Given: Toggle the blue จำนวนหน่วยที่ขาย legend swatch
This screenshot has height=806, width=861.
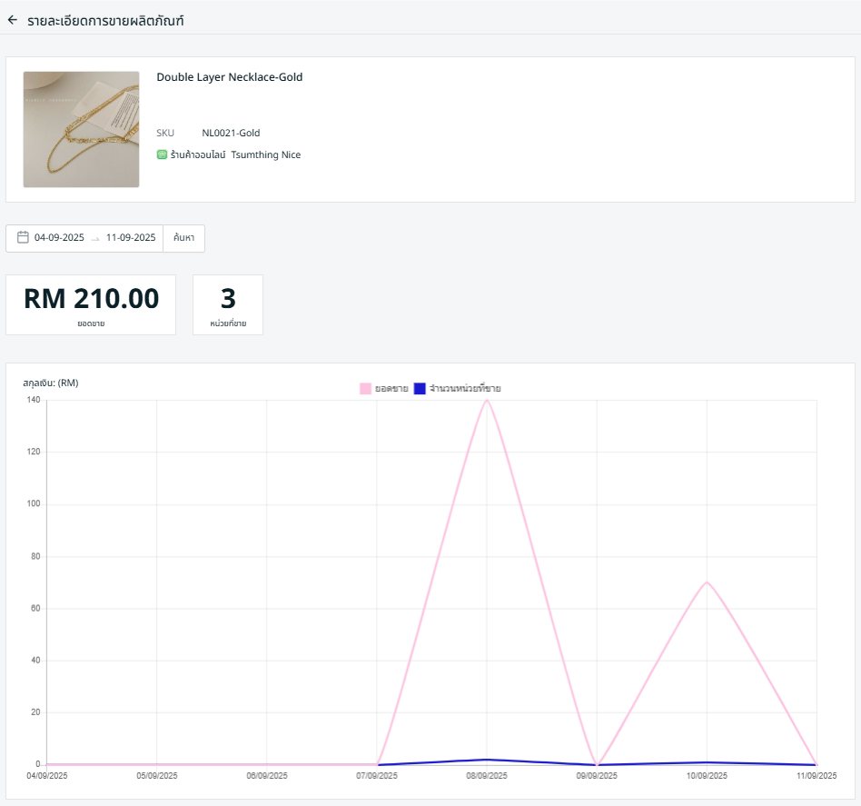Looking at the screenshot, I should (x=420, y=388).
